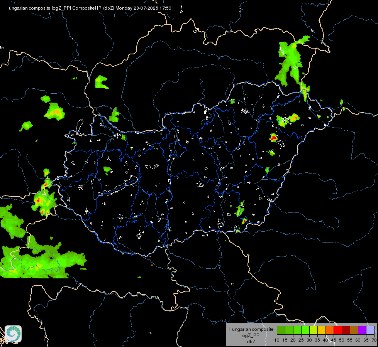Image resolution: width=378 pixels, height=347 pixels.
Task: Click the 10–15 dBZ dark green swatch
Action: (x=281, y=330)
